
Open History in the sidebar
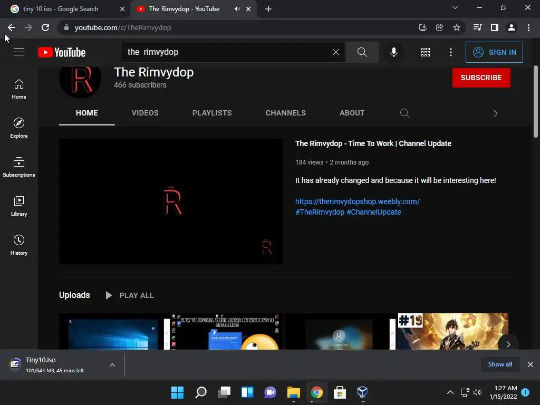[19, 245]
